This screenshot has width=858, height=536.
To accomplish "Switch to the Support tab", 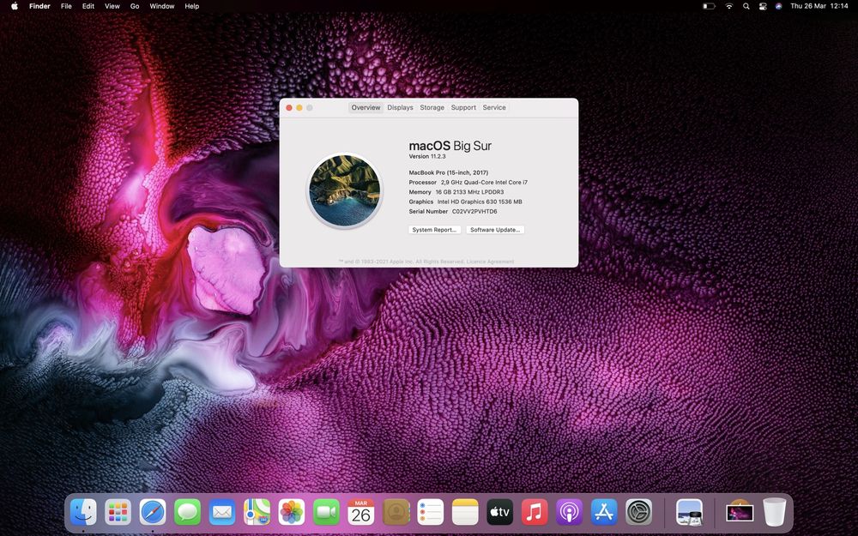I will pyautogui.click(x=463, y=108).
